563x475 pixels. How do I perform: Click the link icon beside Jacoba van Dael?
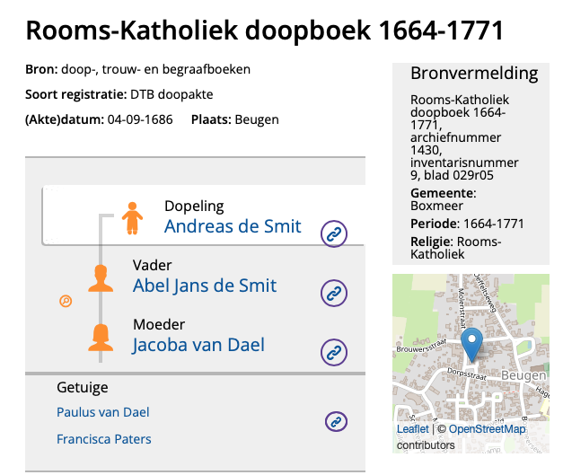334,352
